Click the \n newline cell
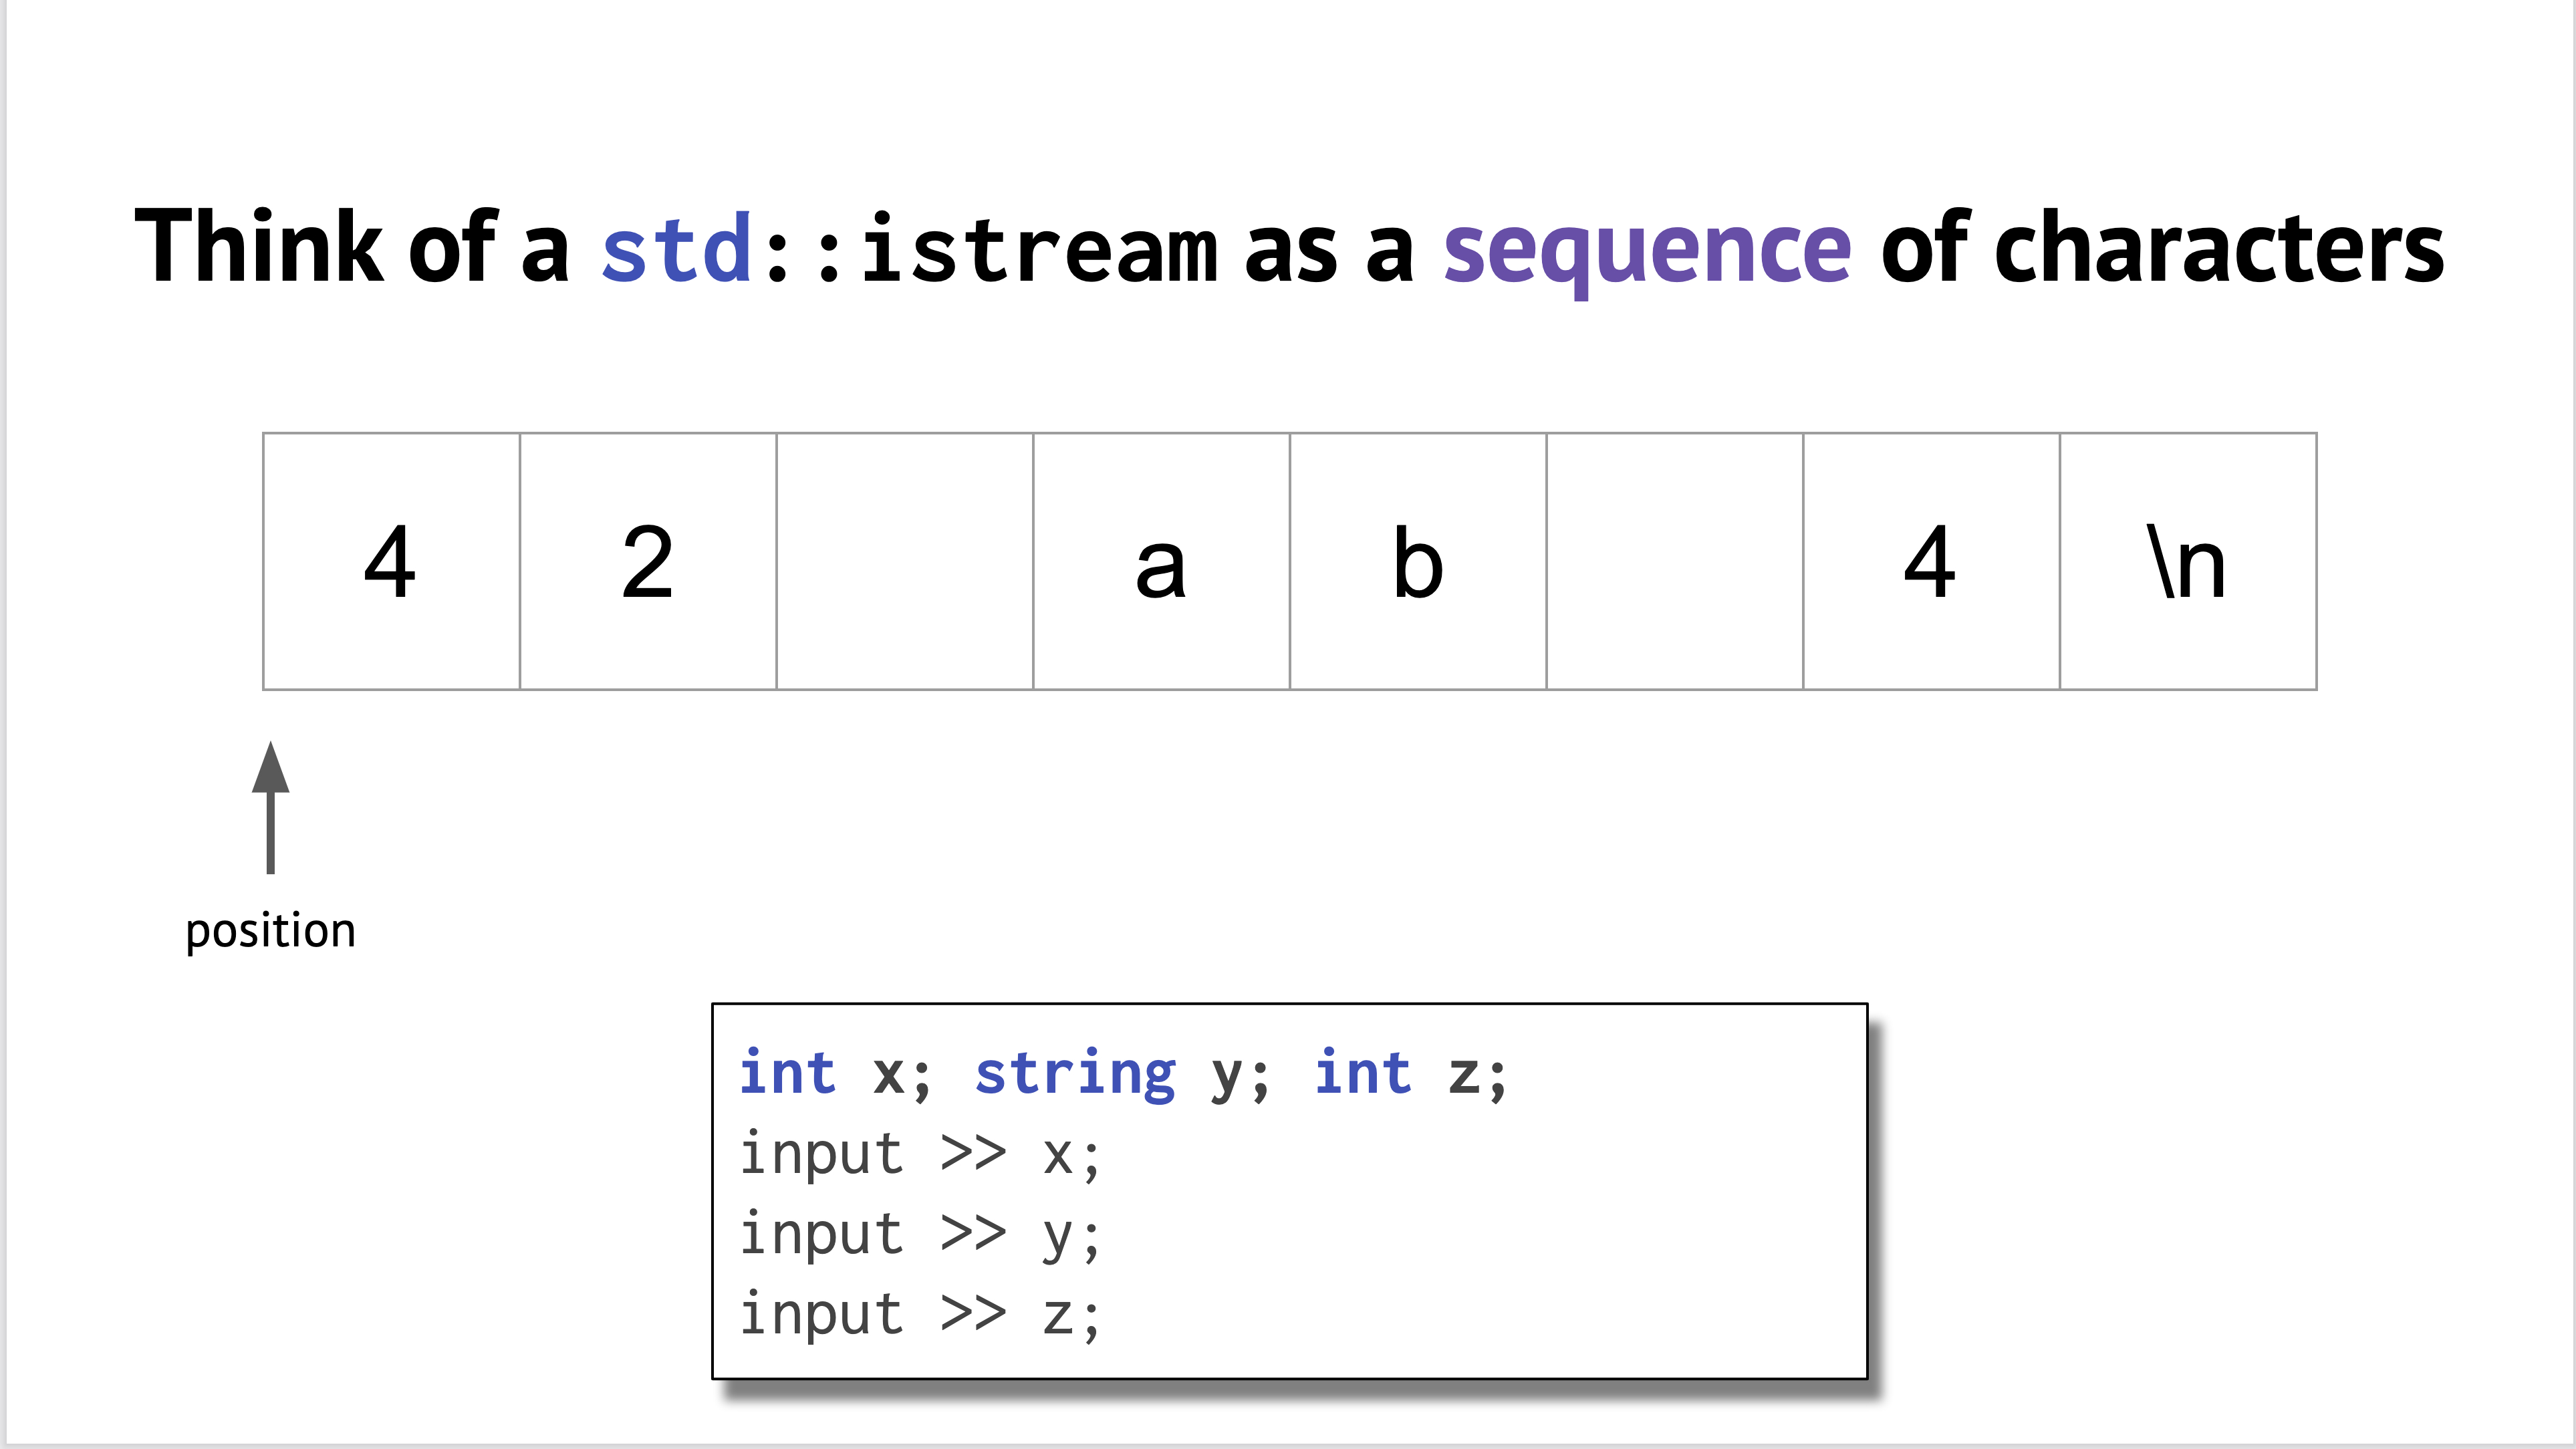 (x=2188, y=561)
